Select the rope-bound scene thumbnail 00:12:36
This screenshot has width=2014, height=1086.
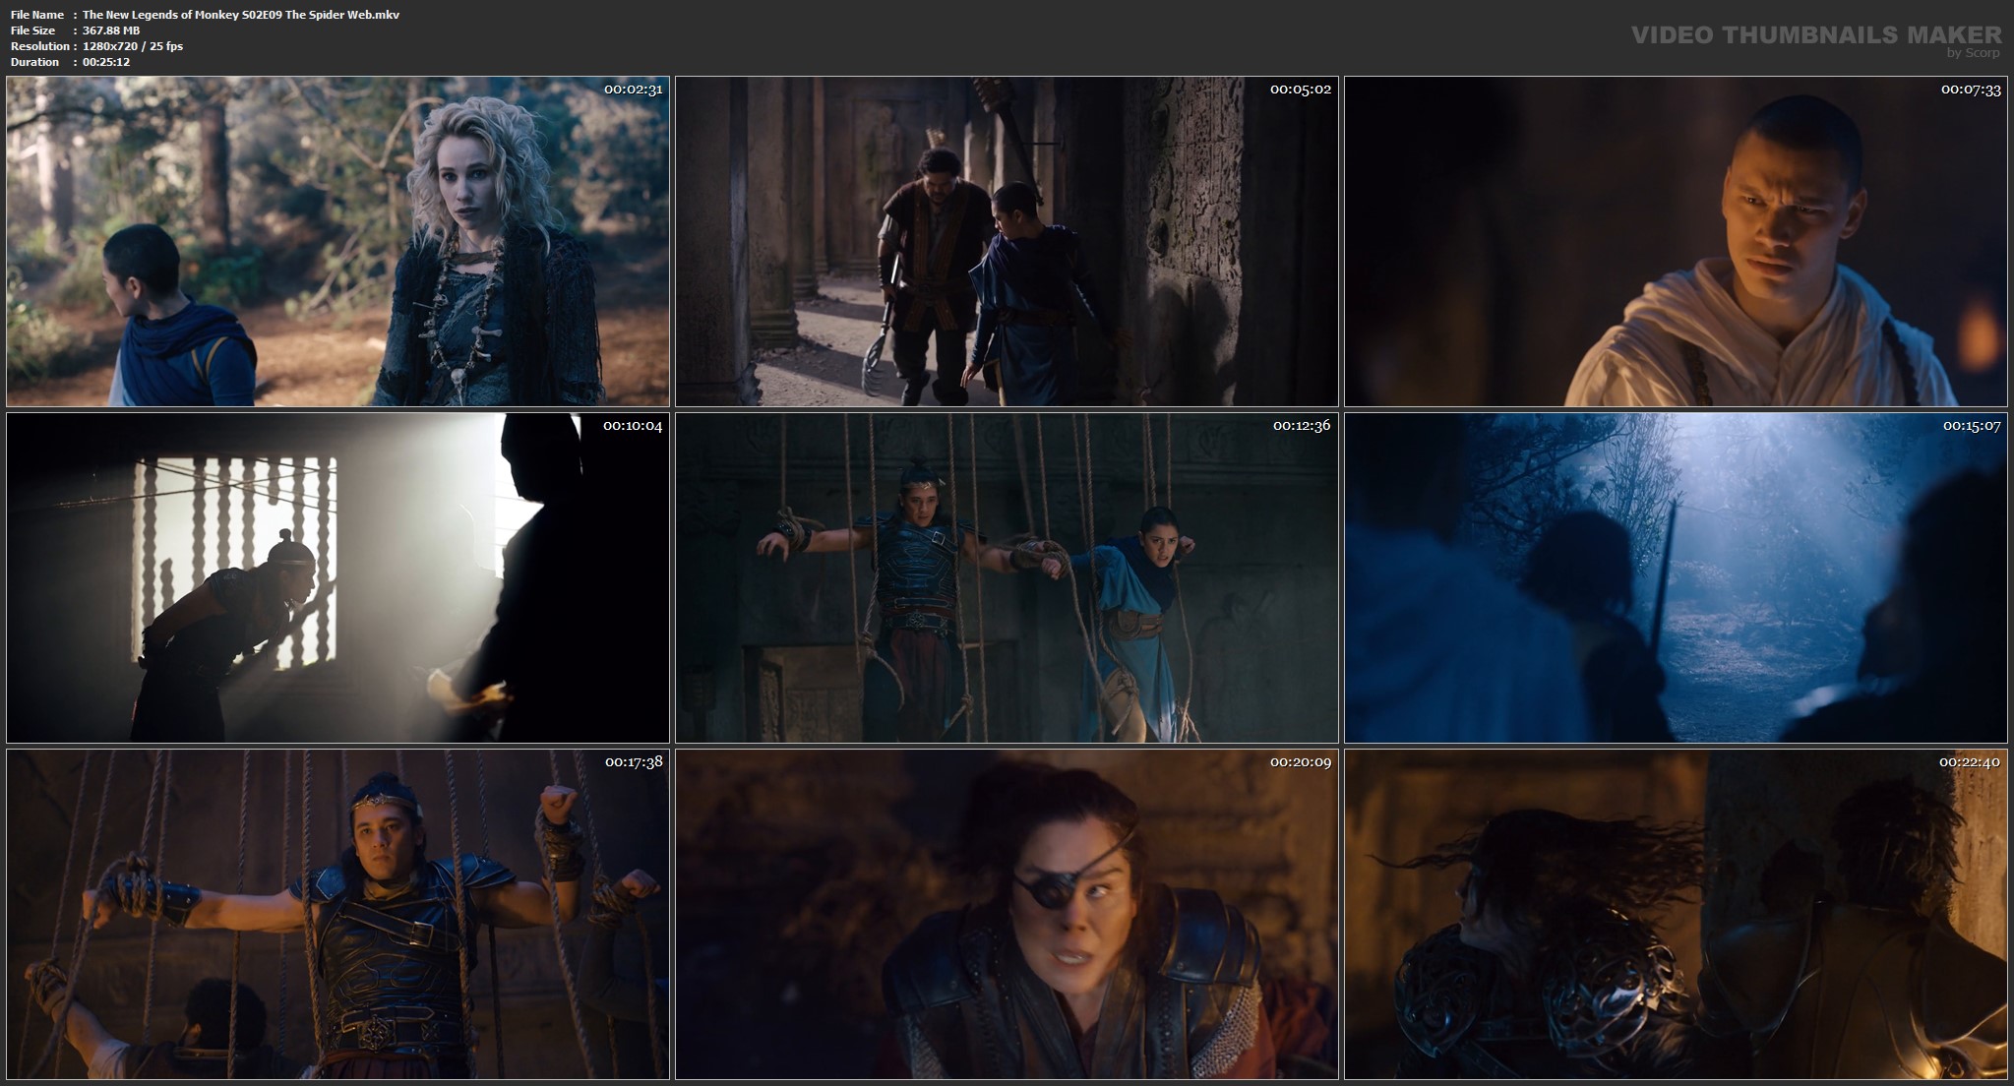click(x=1007, y=578)
